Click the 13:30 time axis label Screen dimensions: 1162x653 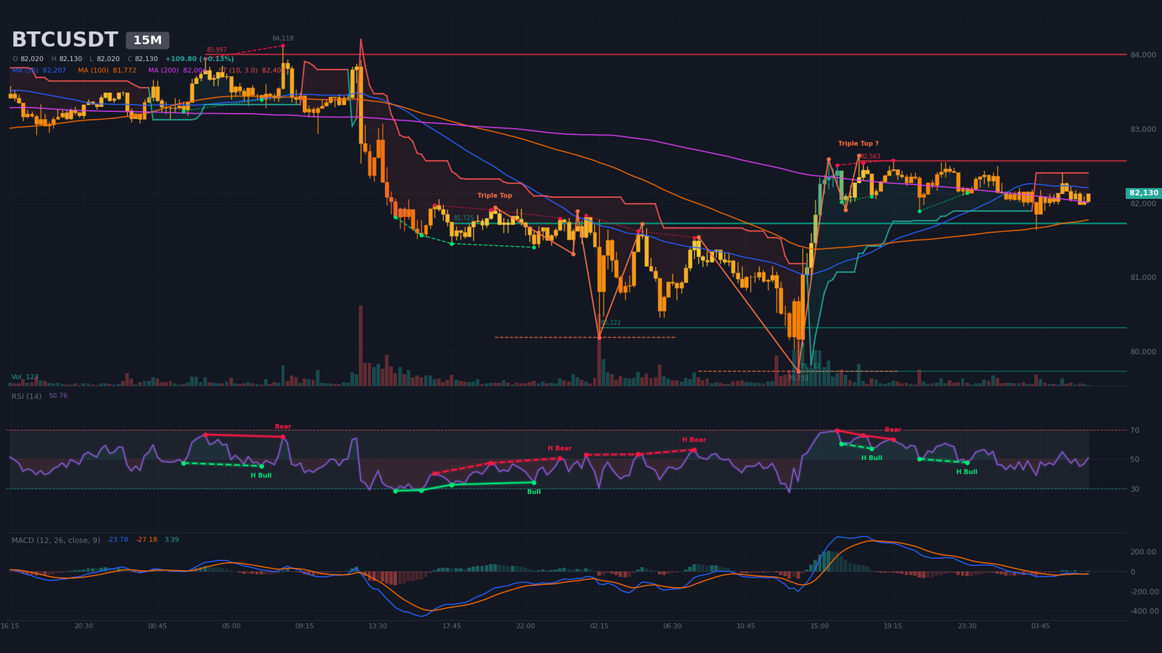[378, 626]
